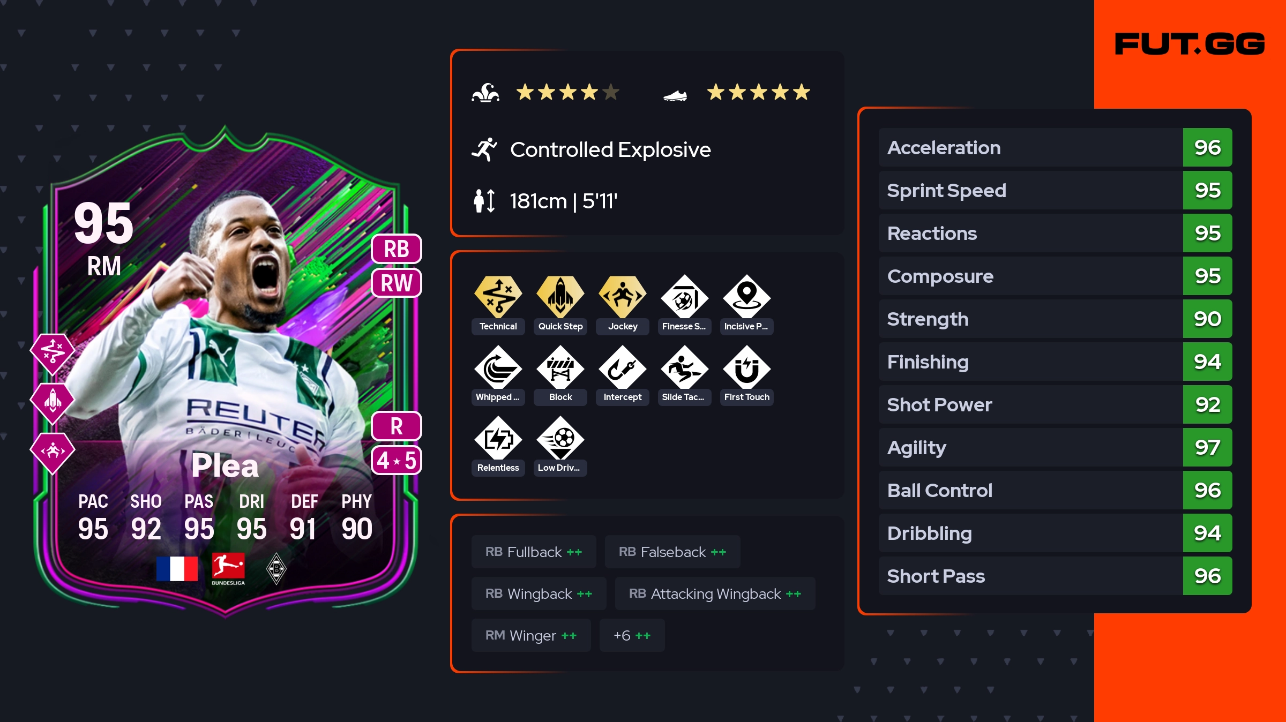Expand the +6 additional roles chip
Image resolution: width=1286 pixels, height=722 pixels.
pyautogui.click(x=632, y=635)
